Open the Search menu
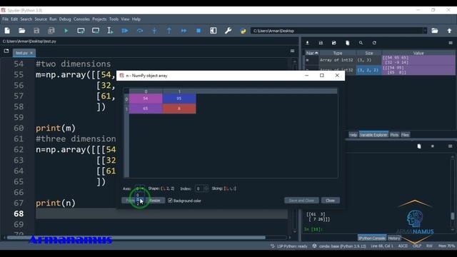The height and width of the screenshot is (257, 457). [x=26, y=19]
